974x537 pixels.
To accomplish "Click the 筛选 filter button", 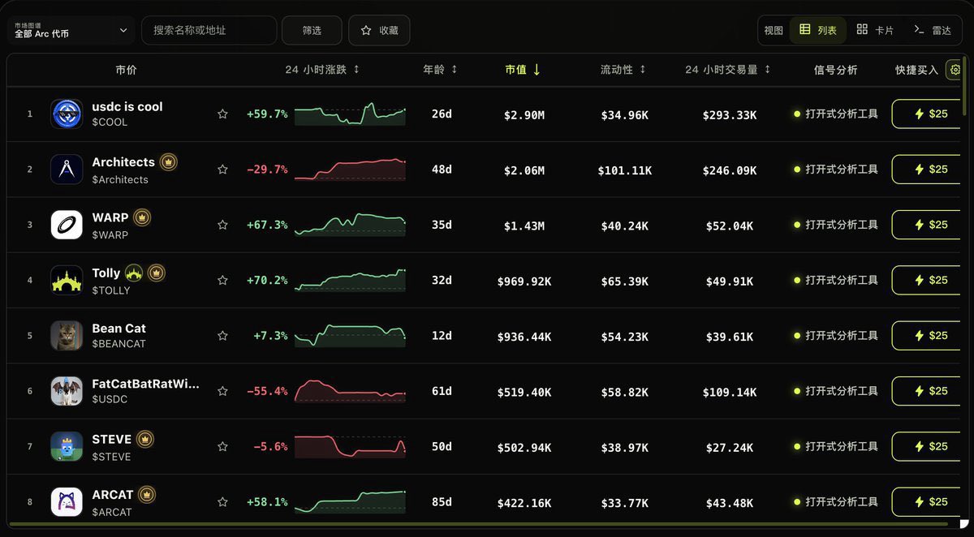I will (312, 30).
